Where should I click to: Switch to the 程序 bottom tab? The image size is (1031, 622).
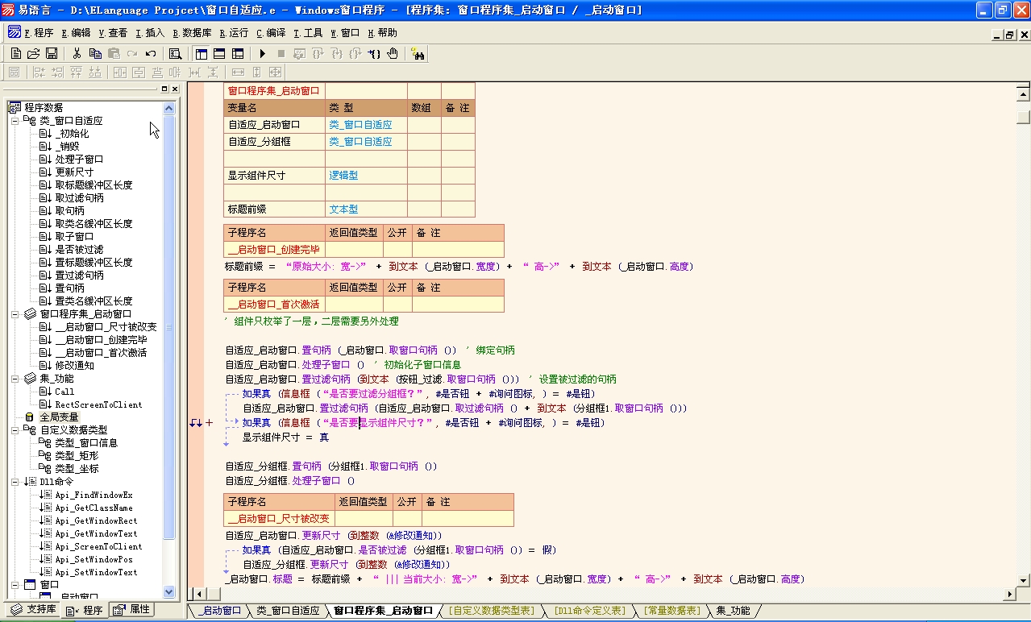[85, 610]
